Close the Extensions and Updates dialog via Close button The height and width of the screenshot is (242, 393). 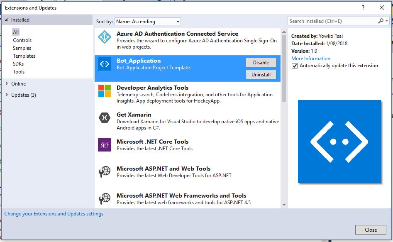point(371,230)
